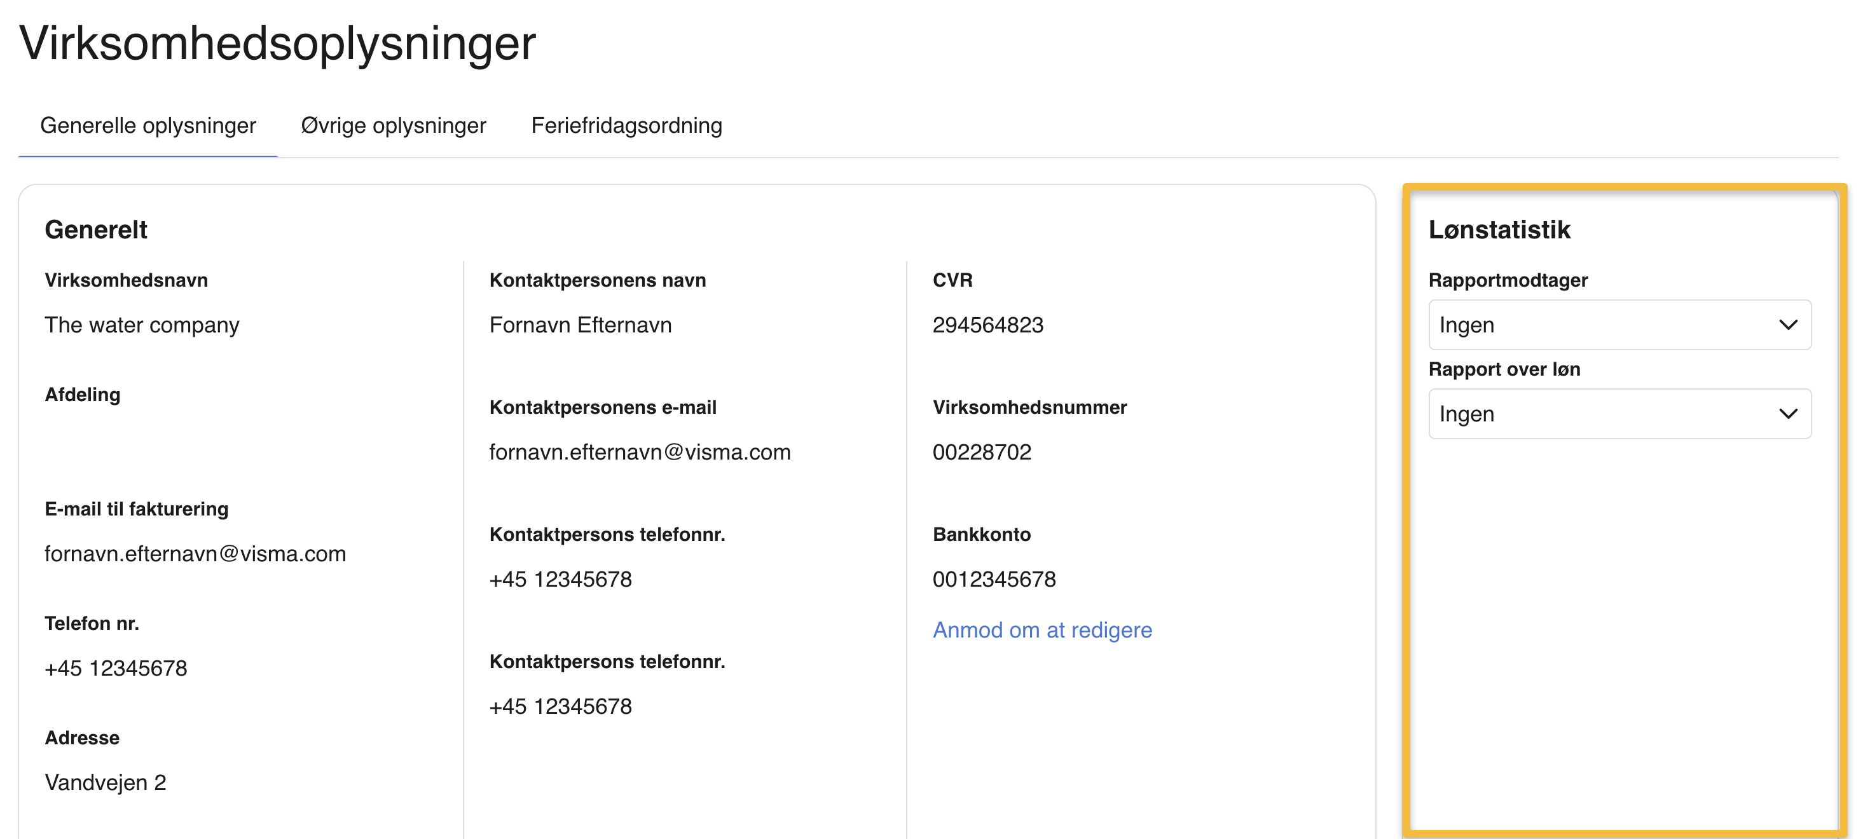Click the Virksomhedsnummer value 00228702

coord(981,452)
